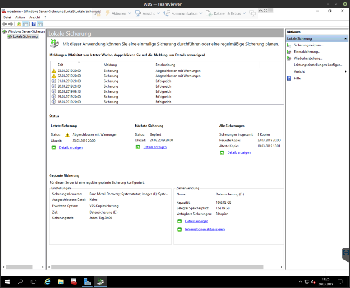This screenshot has width=350, height=288.
Task: Select Lokale Sicherung in the tree
Action: tap(25, 36)
